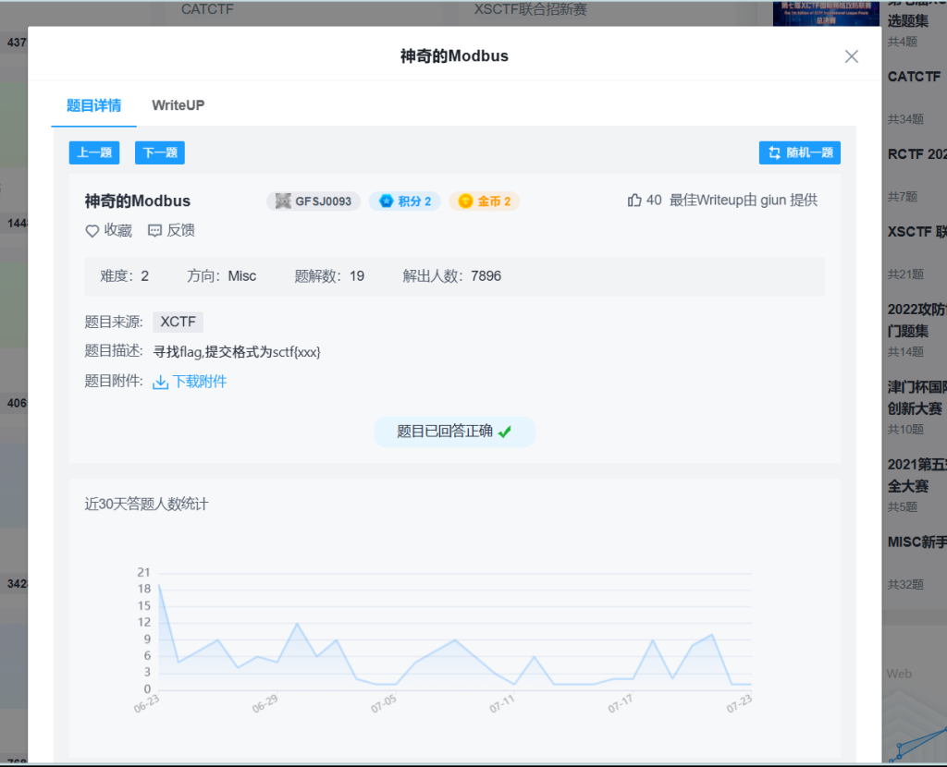Click the 题目已回答正确 status badge
This screenshot has width=947, height=767.
[x=454, y=432]
